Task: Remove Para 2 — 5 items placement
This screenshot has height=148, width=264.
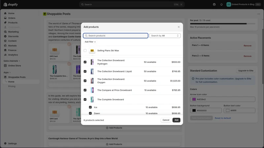Action: coord(247,56)
